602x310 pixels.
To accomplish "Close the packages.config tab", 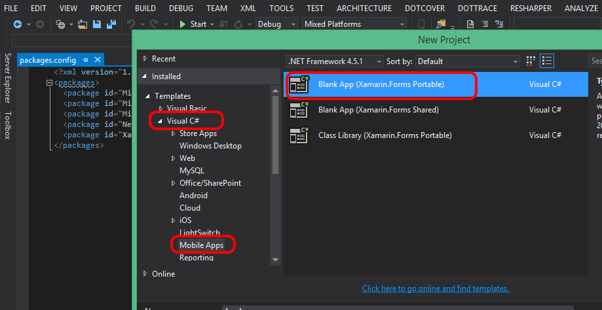I will [98, 60].
